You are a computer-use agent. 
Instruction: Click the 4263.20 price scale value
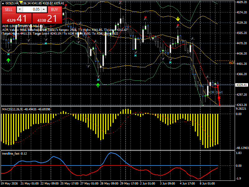(x=242, y=105)
